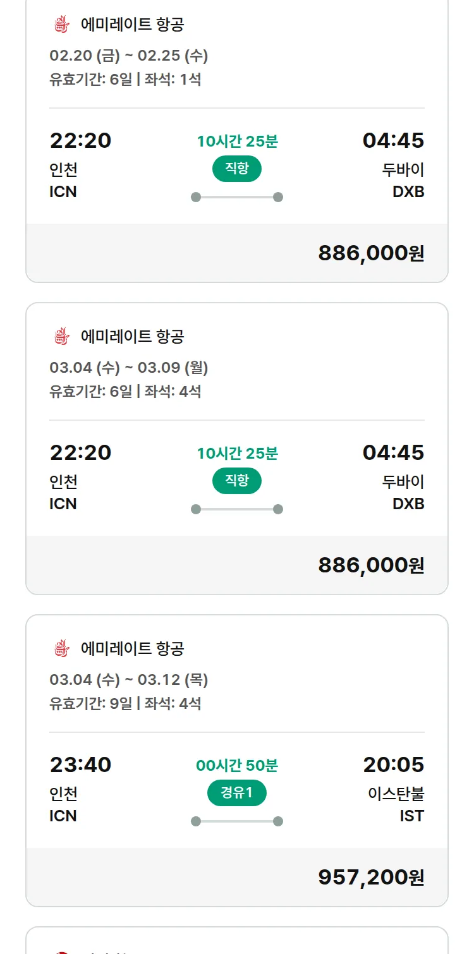This screenshot has width=474, height=954.
Task: Click the 20:05 arrival time
Action: tap(393, 764)
